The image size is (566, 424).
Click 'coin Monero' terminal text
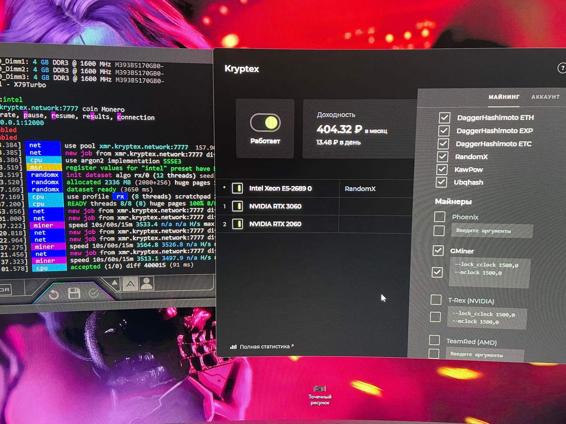[103, 109]
